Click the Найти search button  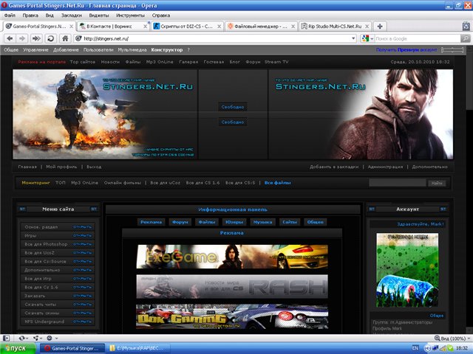[x=437, y=183]
